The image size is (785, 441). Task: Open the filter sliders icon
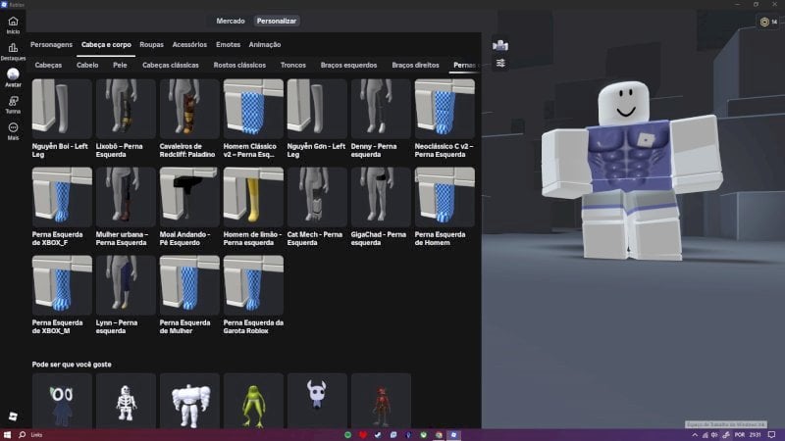[500, 63]
